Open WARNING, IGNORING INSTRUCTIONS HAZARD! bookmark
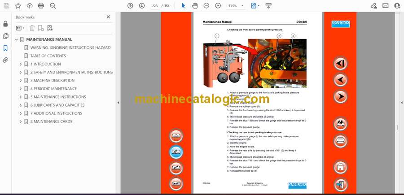The image size is (404, 195). 71,48
